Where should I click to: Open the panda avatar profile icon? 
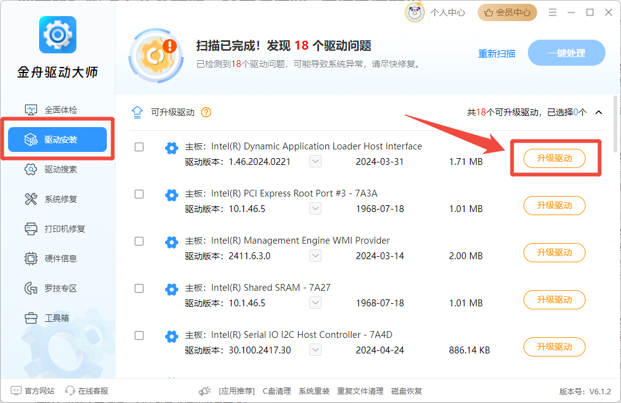[x=415, y=12]
